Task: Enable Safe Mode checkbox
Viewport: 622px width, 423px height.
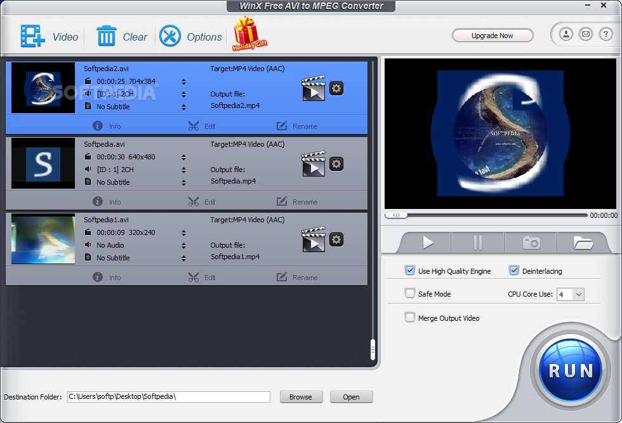Action: pyautogui.click(x=410, y=293)
